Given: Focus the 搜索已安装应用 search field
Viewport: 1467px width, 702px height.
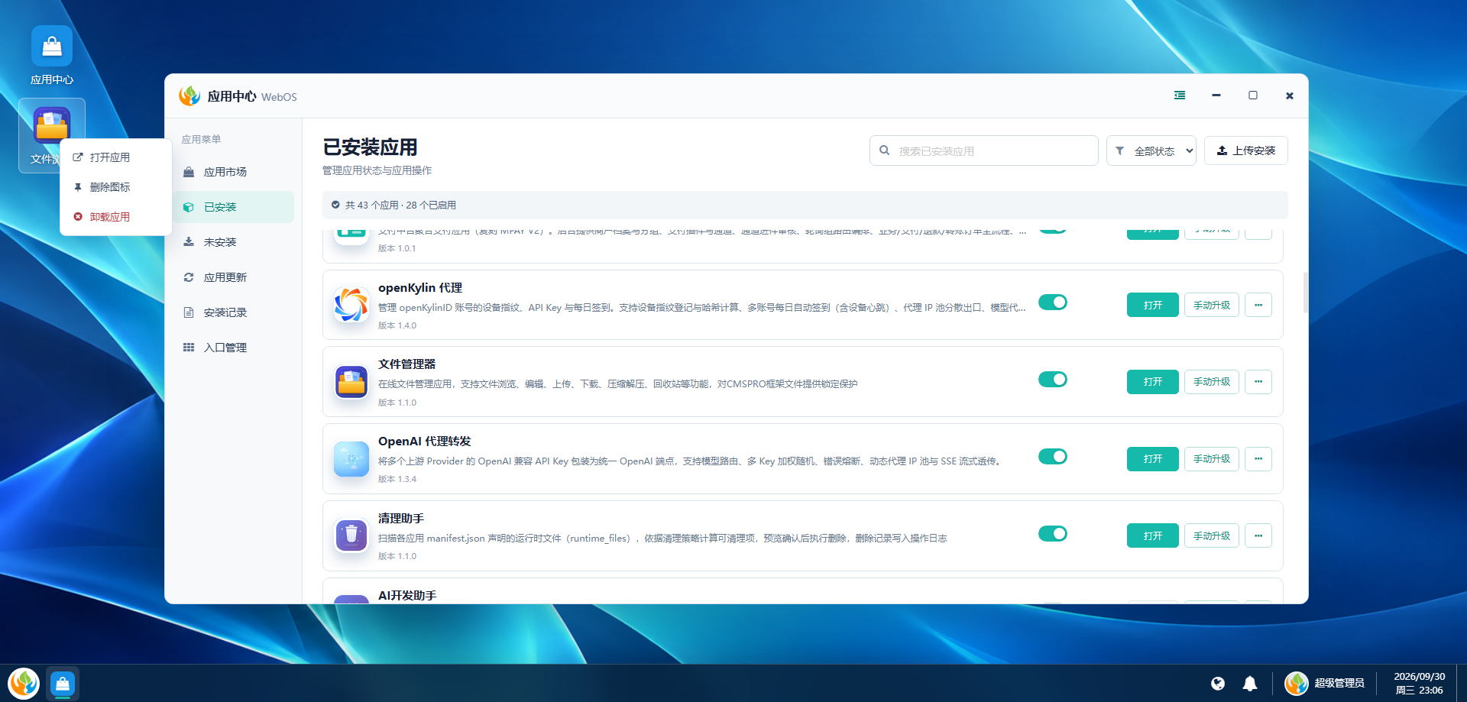Looking at the screenshot, I should click(983, 150).
